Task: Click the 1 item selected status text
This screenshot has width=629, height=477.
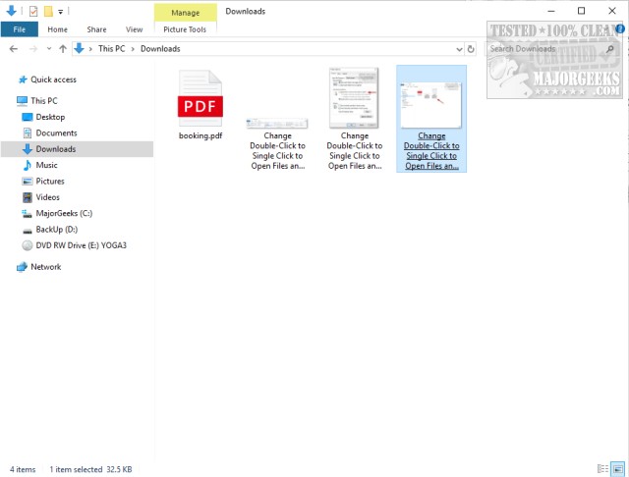Action: tap(76, 469)
